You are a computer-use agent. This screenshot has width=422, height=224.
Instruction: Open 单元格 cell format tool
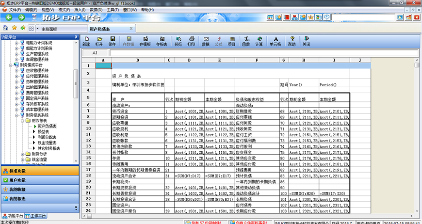[x=275, y=41]
